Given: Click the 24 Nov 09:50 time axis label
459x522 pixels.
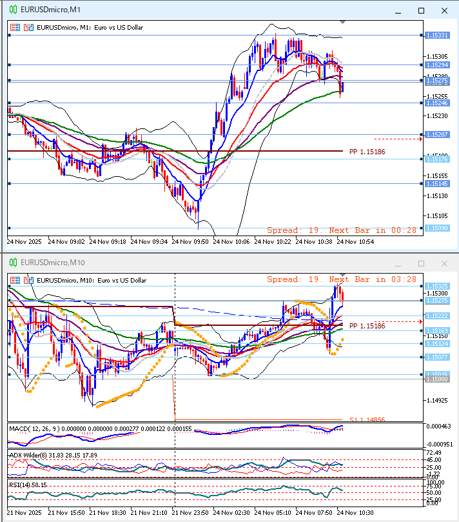Looking at the screenshot, I should pos(193,241).
